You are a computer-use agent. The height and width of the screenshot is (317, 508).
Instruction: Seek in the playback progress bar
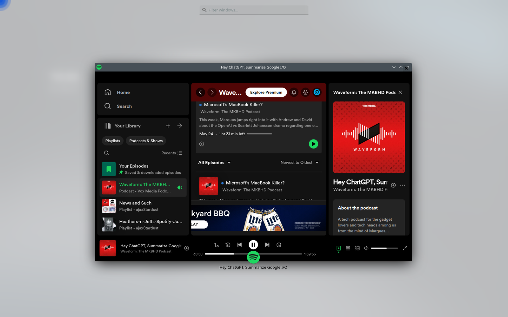coord(253,254)
